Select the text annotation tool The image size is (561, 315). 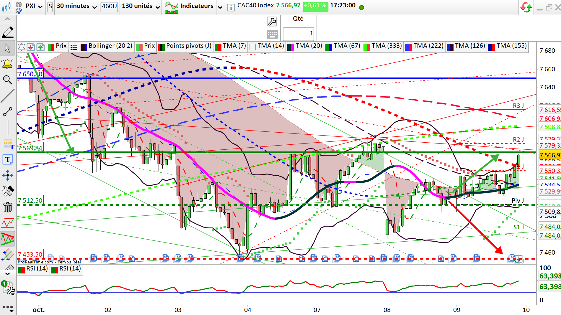tap(8, 159)
